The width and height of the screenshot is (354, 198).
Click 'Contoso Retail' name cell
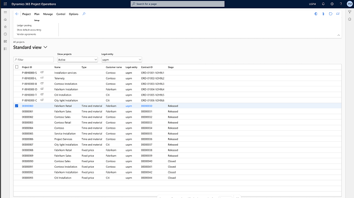click(63, 123)
